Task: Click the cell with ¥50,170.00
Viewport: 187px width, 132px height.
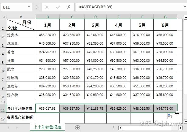Action: [72, 86]
